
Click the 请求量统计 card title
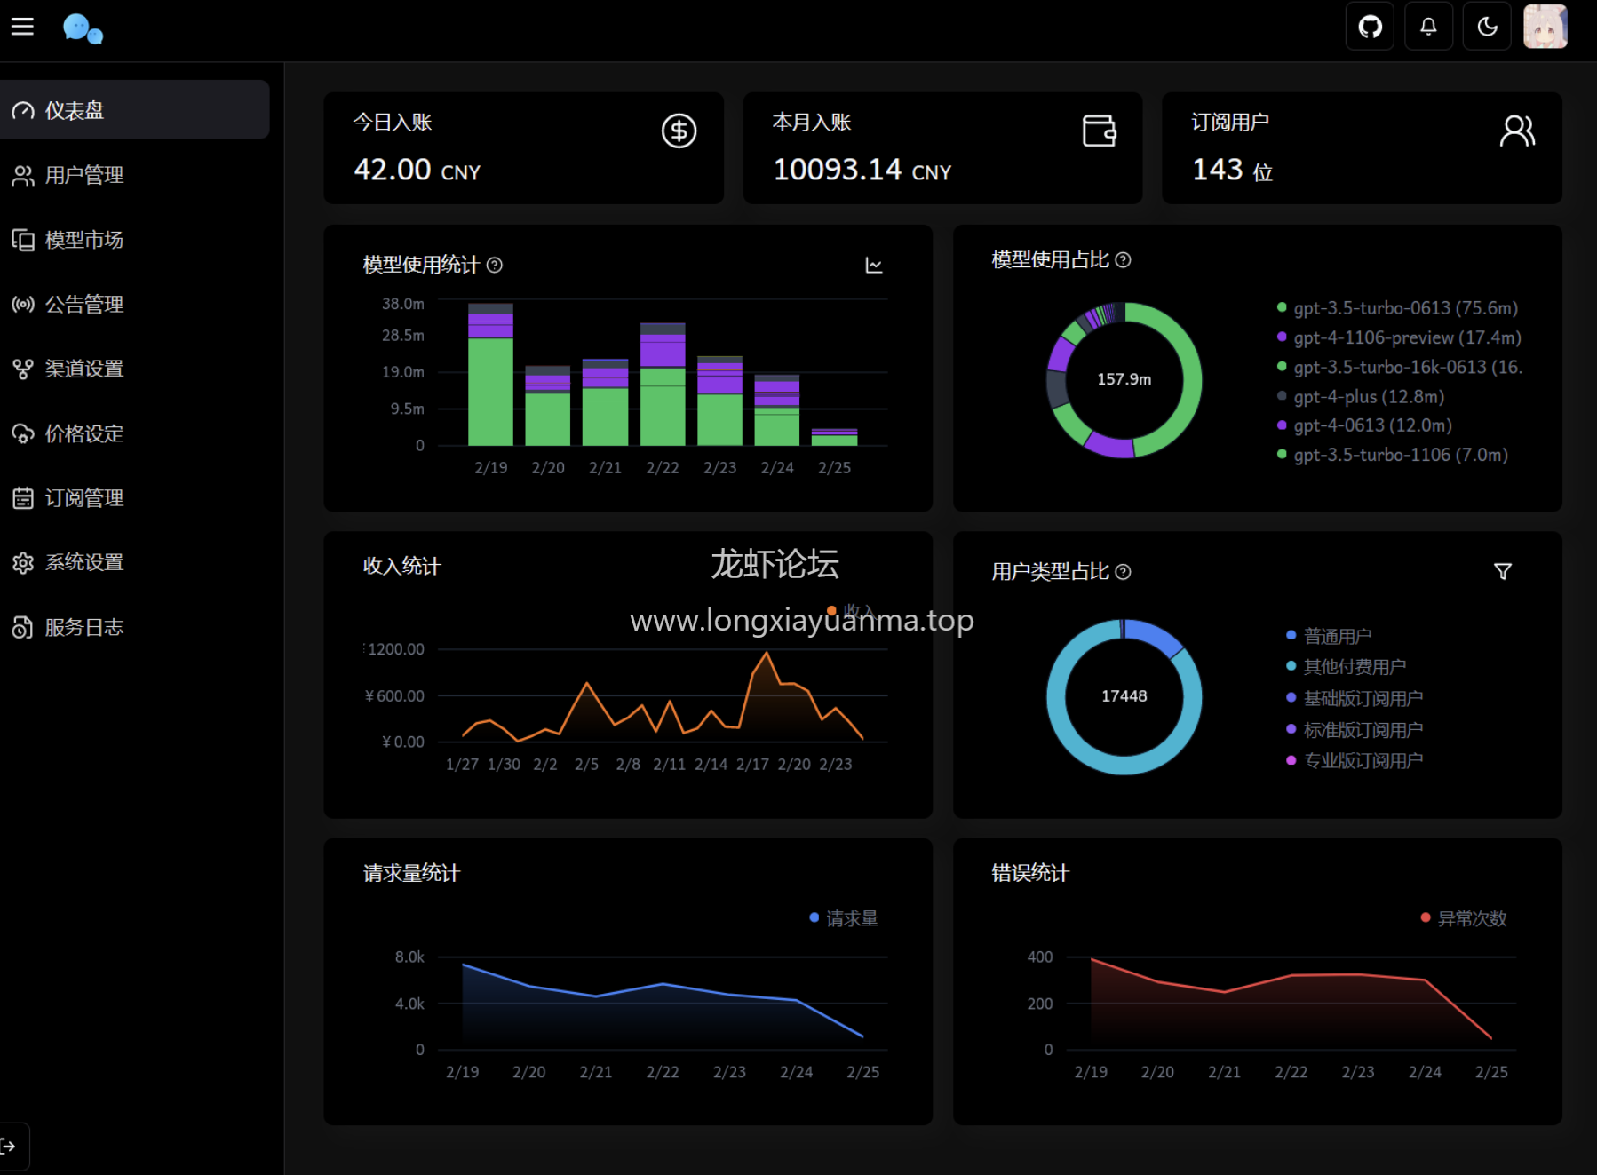point(411,874)
